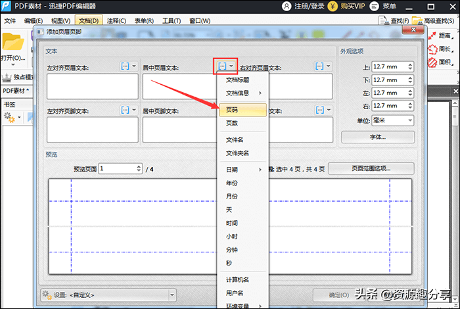Open the 编辑(E) menu
Viewport: 460px width, 309px height.
tap(33, 21)
